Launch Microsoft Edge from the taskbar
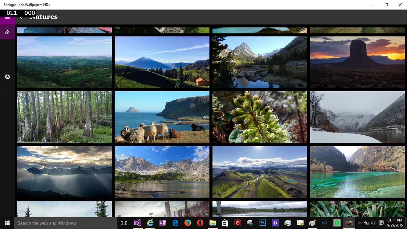The width and height of the screenshot is (407, 229). (175, 223)
